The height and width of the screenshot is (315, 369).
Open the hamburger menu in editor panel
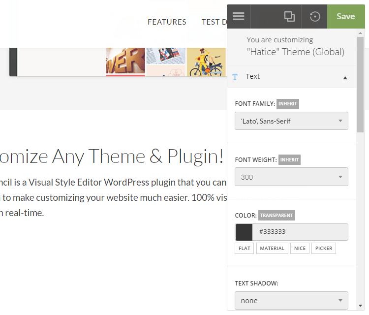coord(239,16)
